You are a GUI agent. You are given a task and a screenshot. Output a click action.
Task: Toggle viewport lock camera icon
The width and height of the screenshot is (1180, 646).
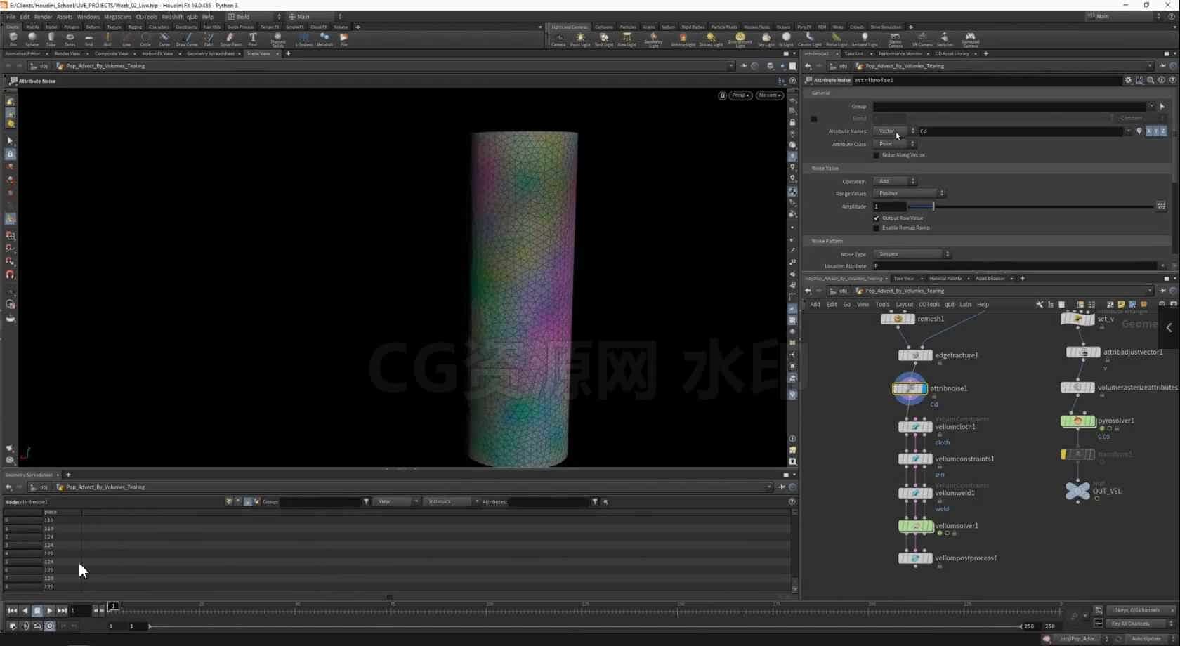pos(722,95)
